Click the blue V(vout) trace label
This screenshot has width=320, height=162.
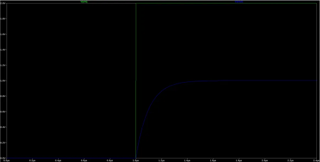[239, 1]
